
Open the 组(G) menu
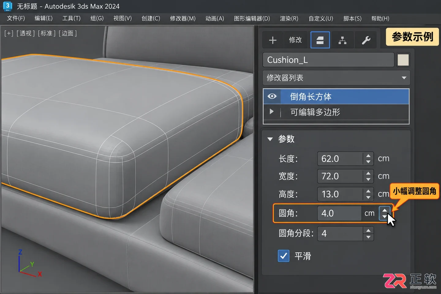(x=97, y=18)
